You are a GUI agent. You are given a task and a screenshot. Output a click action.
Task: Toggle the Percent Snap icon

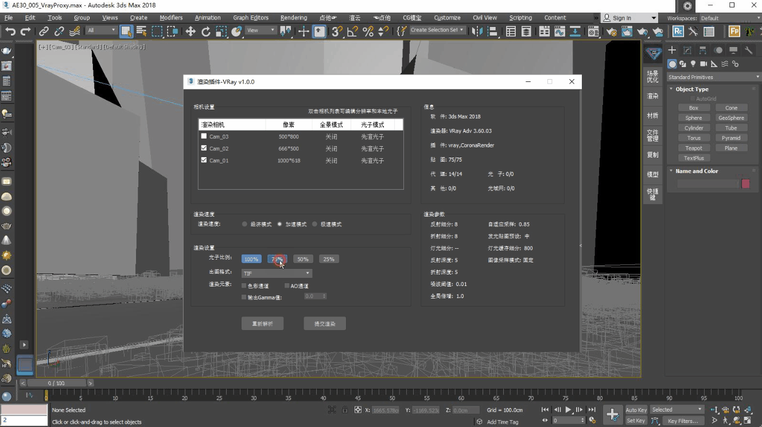(x=368, y=31)
